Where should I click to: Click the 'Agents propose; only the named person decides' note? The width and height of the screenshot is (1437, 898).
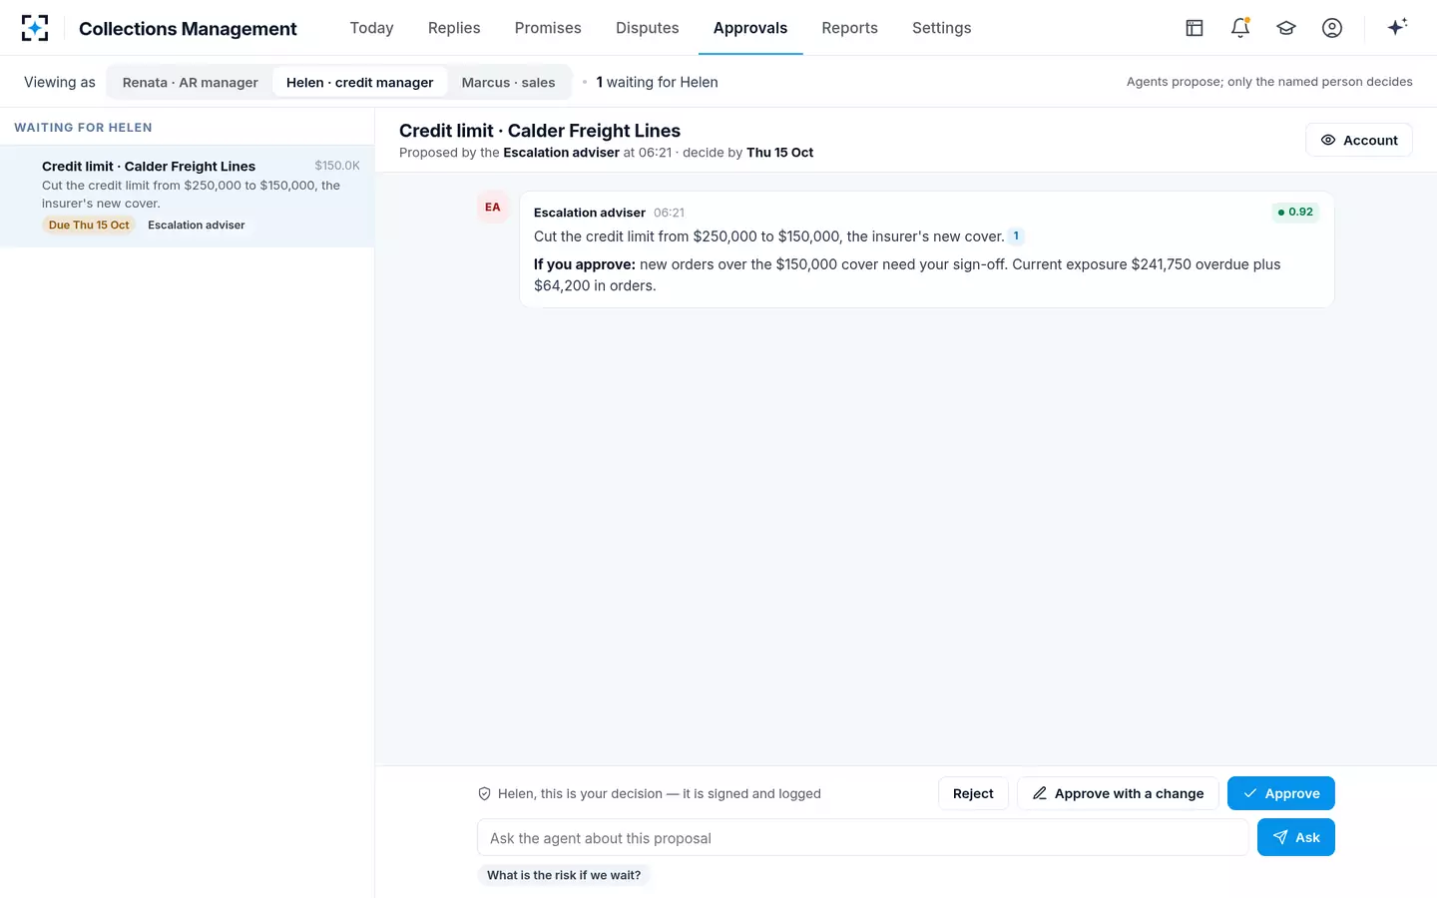tap(1269, 82)
